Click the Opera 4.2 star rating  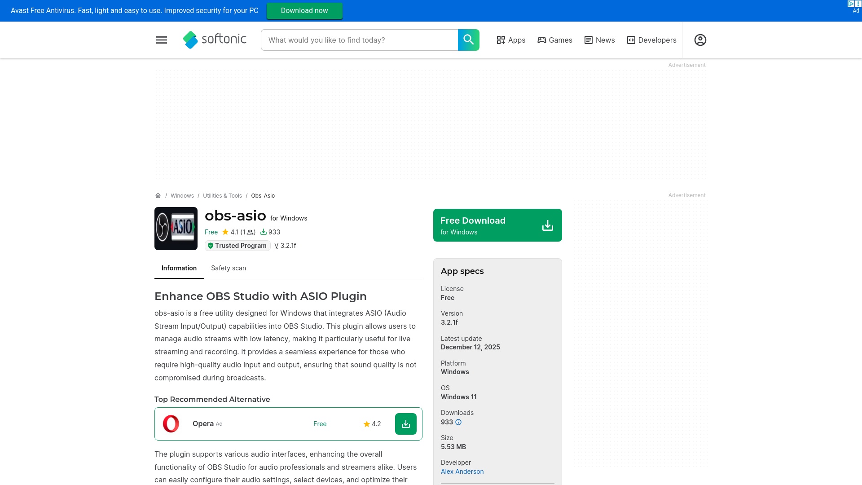click(x=372, y=424)
